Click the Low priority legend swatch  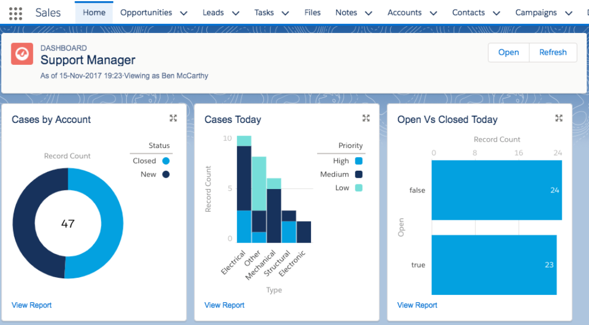click(359, 188)
